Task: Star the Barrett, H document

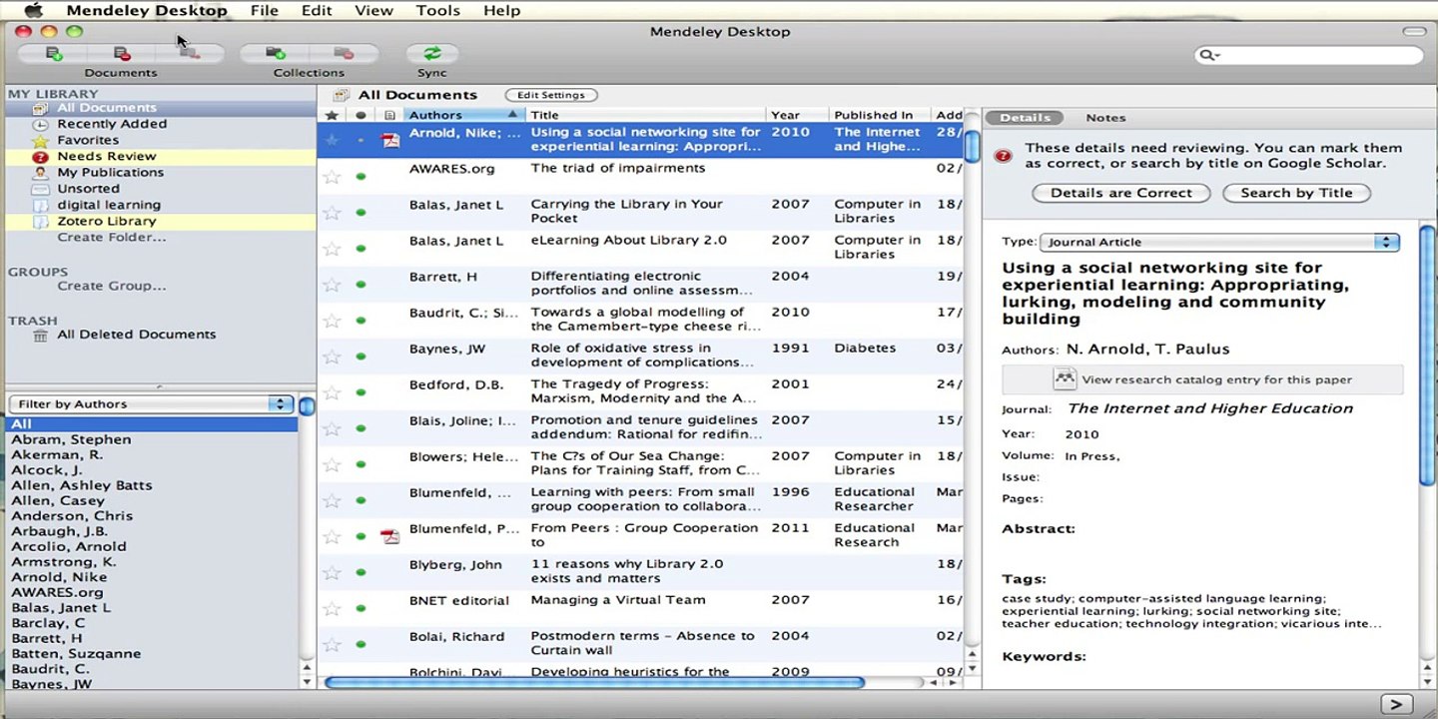Action: tap(332, 285)
